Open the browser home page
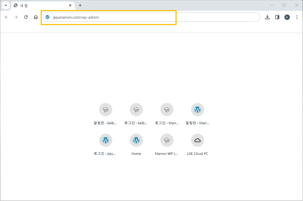The height and width of the screenshot is (201, 303). pyautogui.click(x=36, y=17)
